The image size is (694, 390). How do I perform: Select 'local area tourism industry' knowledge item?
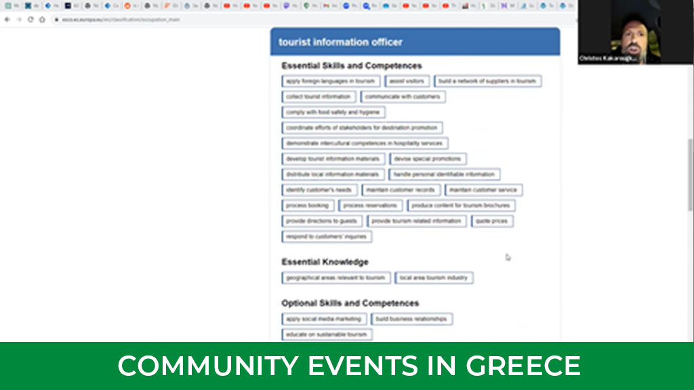(434, 277)
